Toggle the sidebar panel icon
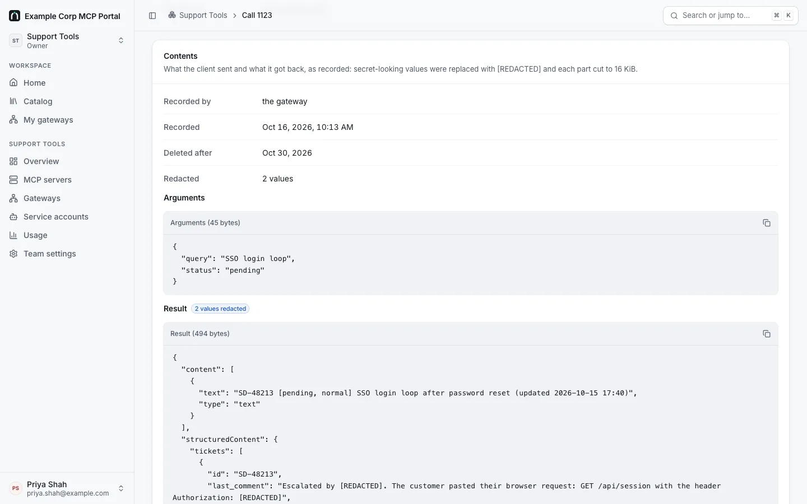The width and height of the screenshot is (807, 504). [x=152, y=16]
